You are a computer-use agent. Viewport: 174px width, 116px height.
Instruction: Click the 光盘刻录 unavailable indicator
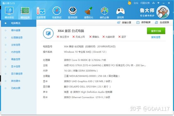pyautogui.click(x=109, y=37)
